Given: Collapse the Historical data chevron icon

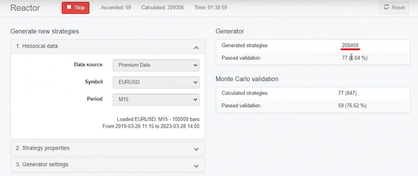Looking at the screenshot, I should pyautogui.click(x=196, y=47).
